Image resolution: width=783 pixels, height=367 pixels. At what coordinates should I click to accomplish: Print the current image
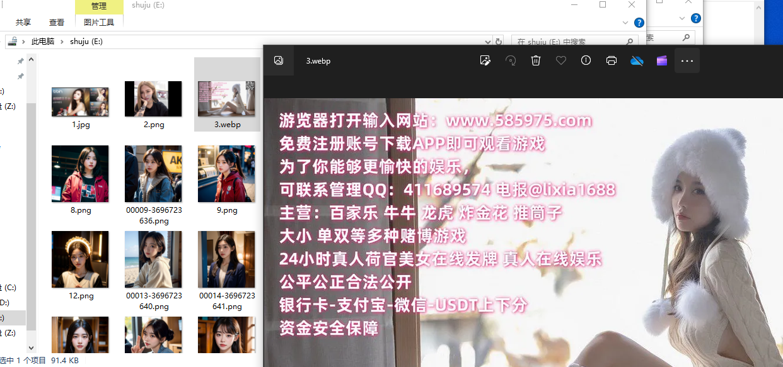point(611,60)
